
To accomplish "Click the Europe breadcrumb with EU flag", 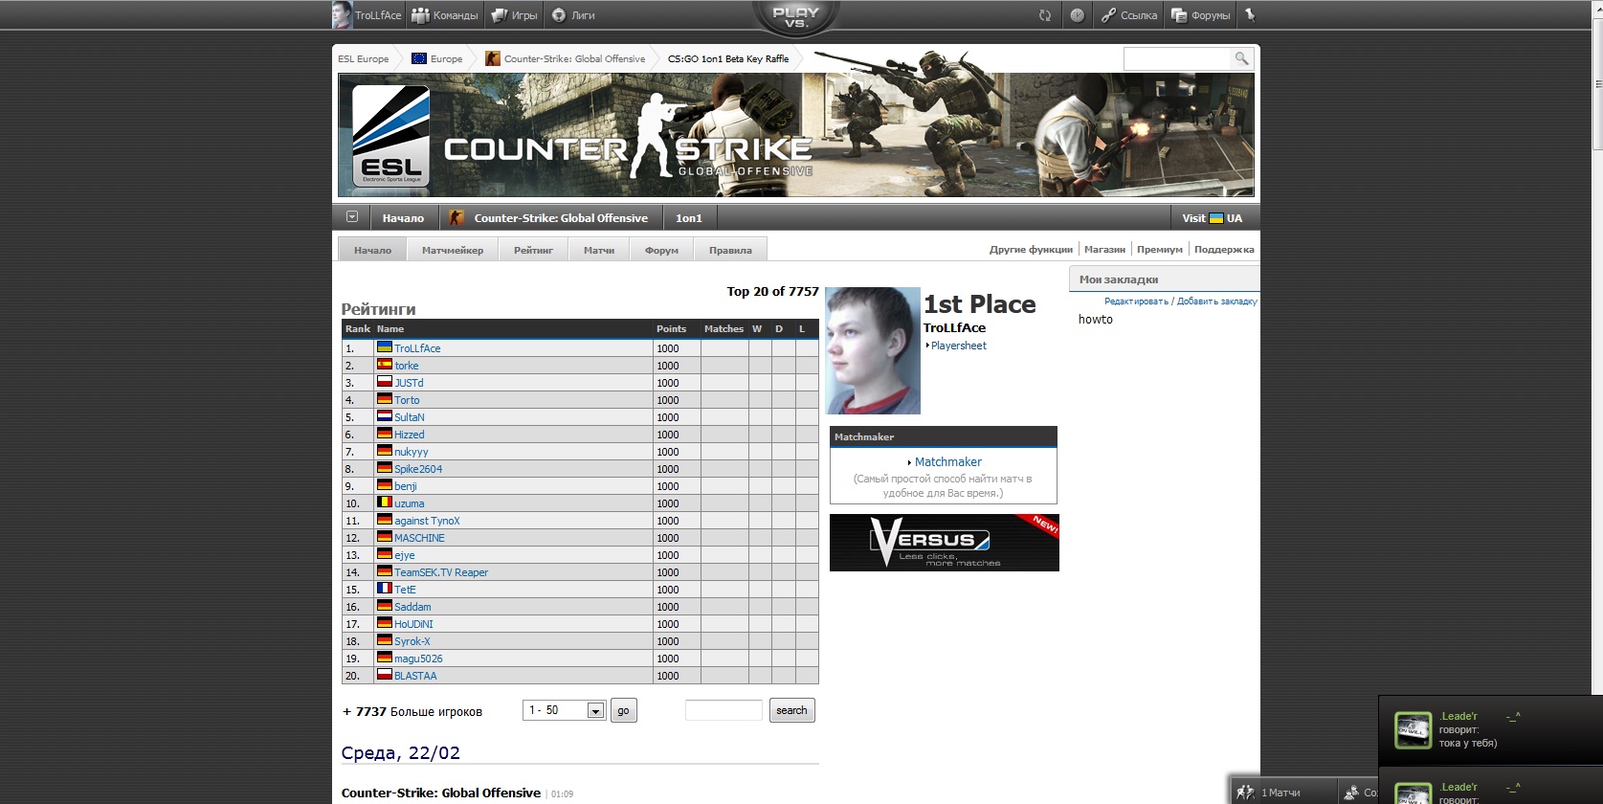I will click(x=436, y=58).
